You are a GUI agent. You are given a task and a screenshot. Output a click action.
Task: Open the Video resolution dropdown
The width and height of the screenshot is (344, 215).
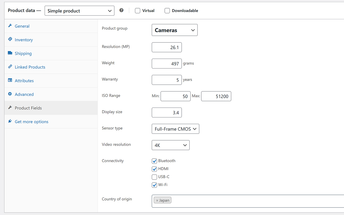[170, 145]
